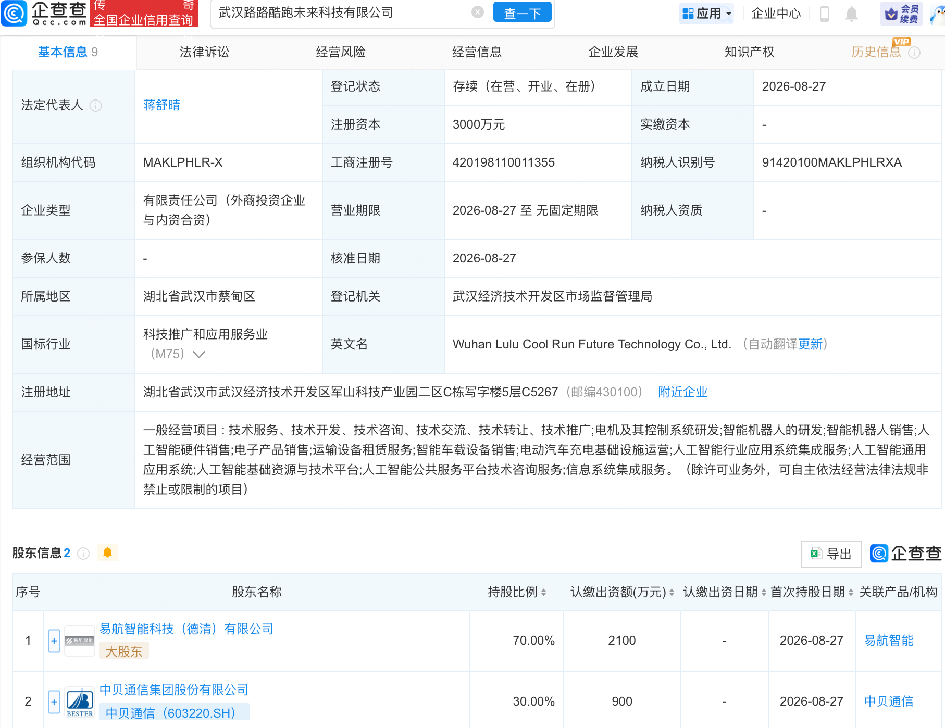The width and height of the screenshot is (945, 728).
Task: Click the info icon next to 股东信息
Action: [83, 553]
